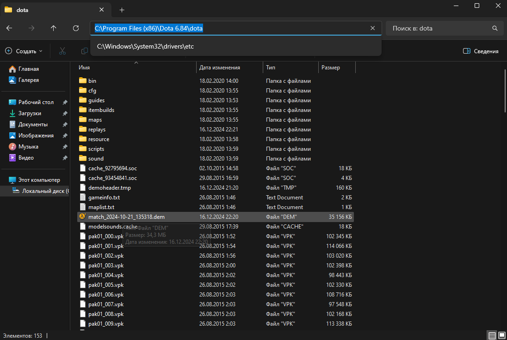This screenshot has width=507, height=340.
Task: Refresh the current folder view
Action: (76, 28)
